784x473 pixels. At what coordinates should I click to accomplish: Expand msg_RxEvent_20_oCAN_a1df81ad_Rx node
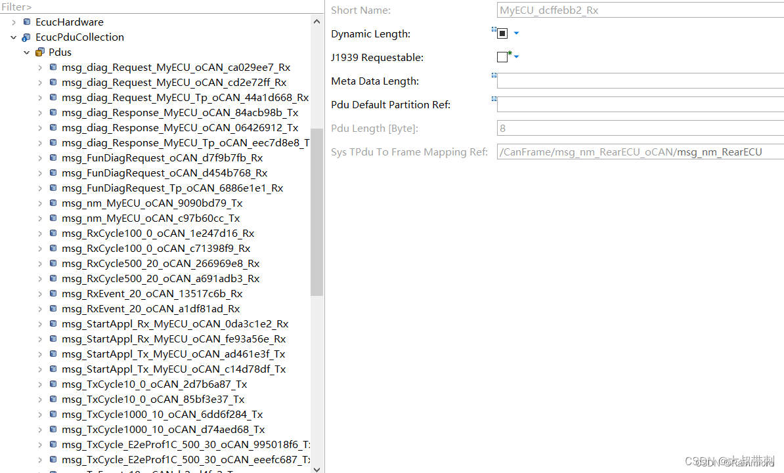40,309
